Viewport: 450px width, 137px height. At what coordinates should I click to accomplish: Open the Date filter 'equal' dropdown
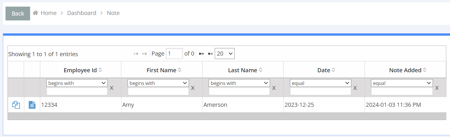click(x=321, y=83)
